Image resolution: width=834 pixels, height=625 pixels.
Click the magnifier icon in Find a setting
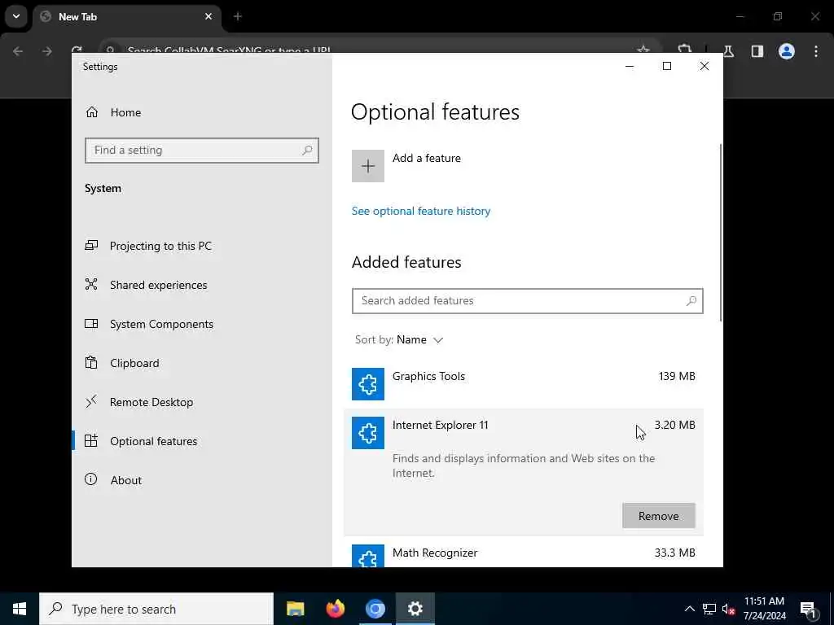307,151
